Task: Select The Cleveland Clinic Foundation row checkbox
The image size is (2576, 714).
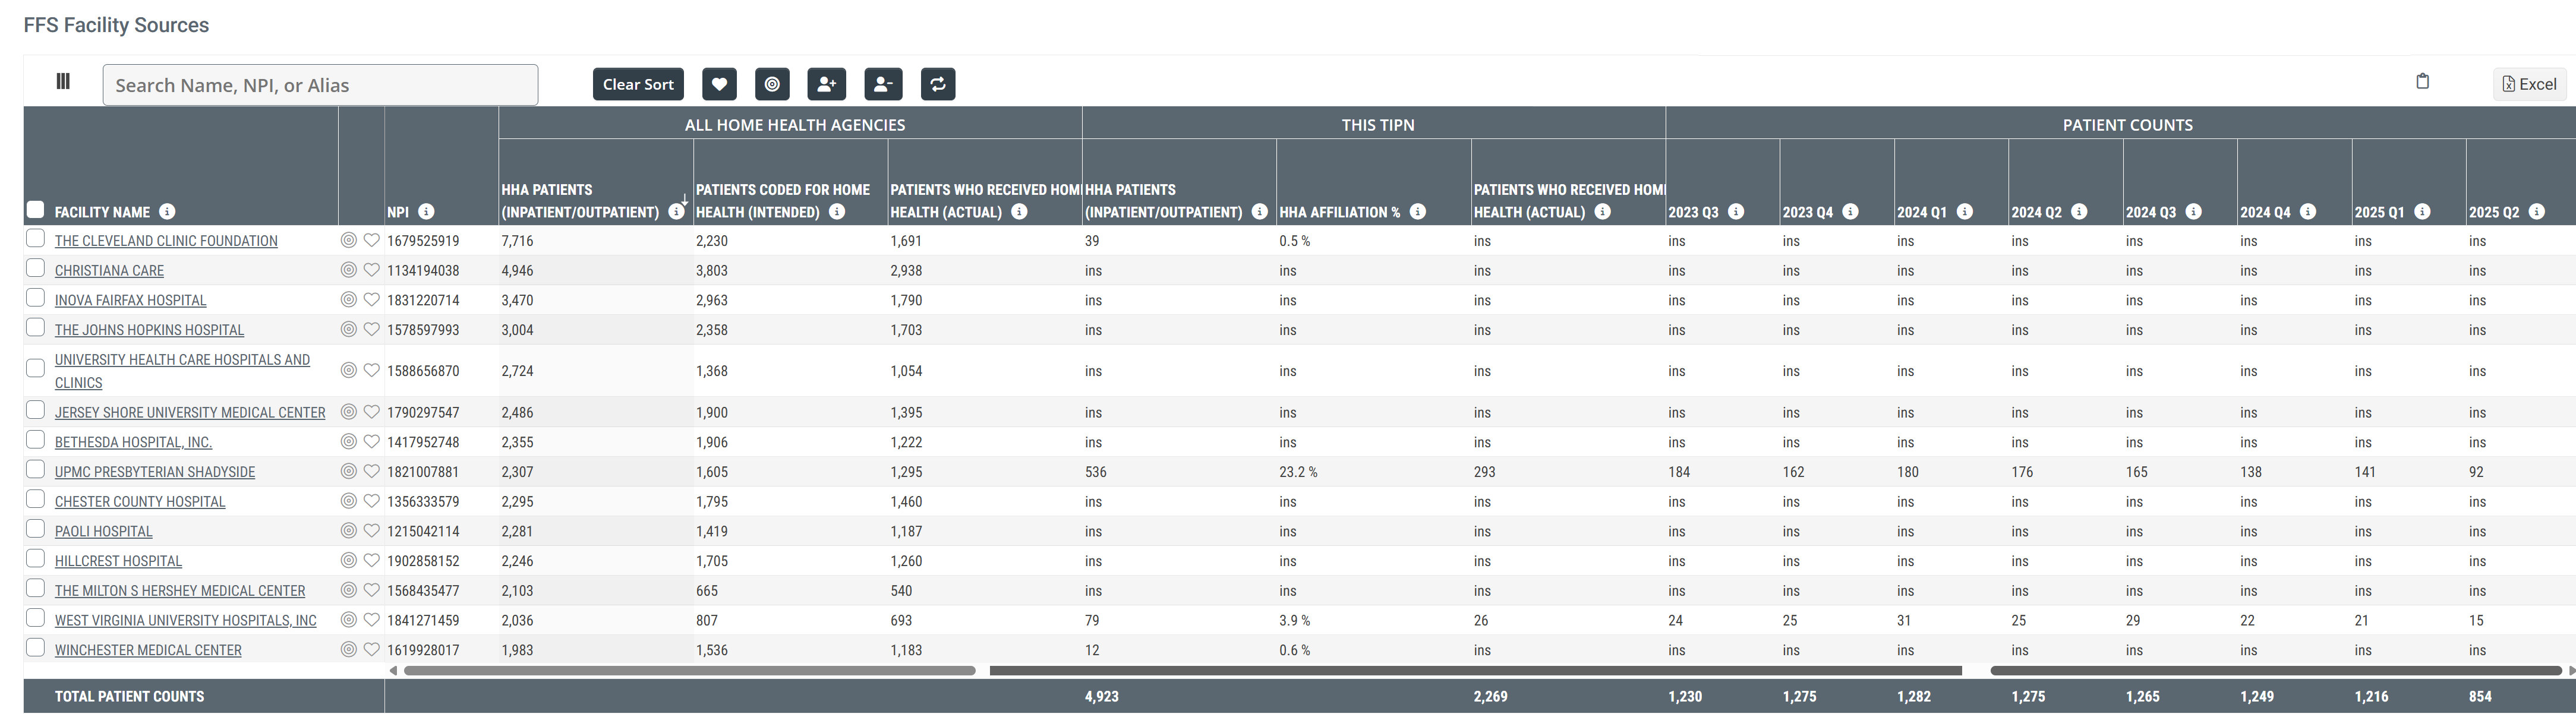Action: click(35, 238)
